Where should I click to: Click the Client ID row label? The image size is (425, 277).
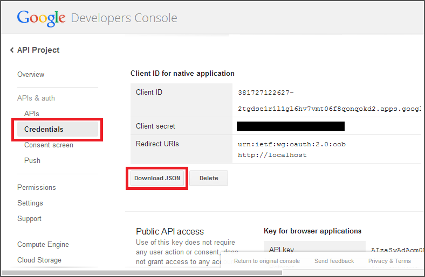pyautogui.click(x=149, y=93)
